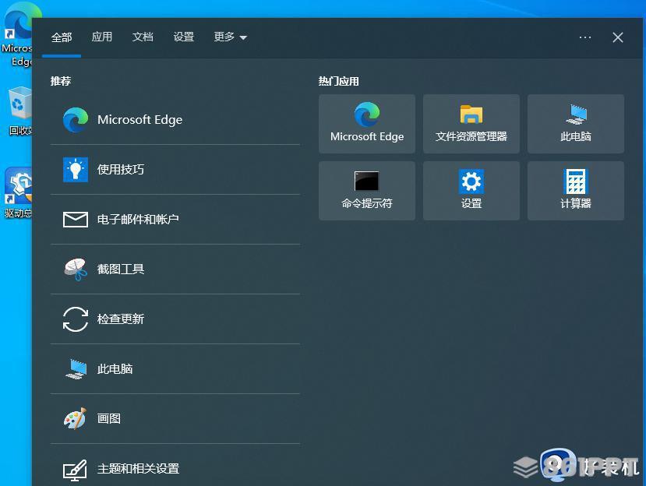Open 画图 via its palette icon
This screenshot has width=646, height=486.
[x=76, y=418]
